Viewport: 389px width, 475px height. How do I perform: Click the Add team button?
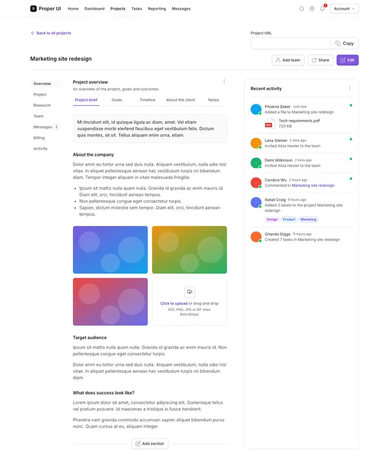click(x=288, y=60)
